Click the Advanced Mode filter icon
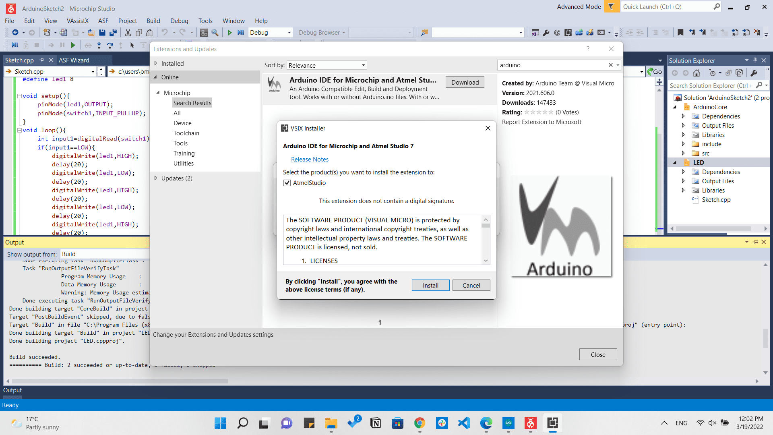Image resolution: width=773 pixels, height=435 pixels. click(x=611, y=6)
